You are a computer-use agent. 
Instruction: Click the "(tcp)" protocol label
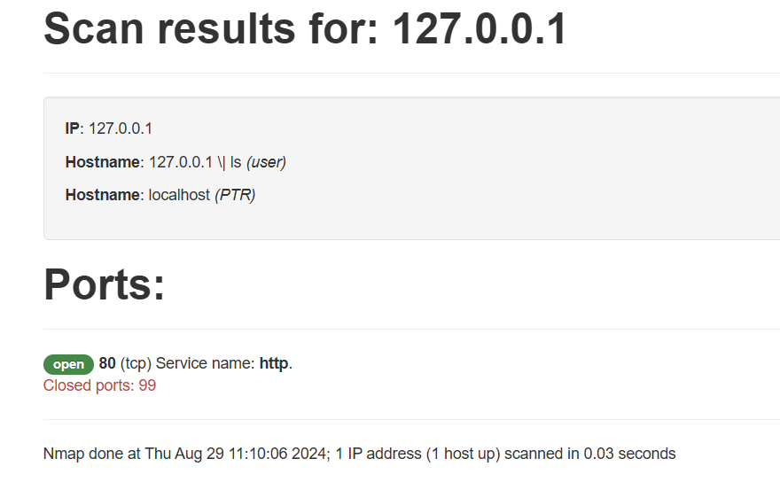pyautogui.click(x=136, y=363)
